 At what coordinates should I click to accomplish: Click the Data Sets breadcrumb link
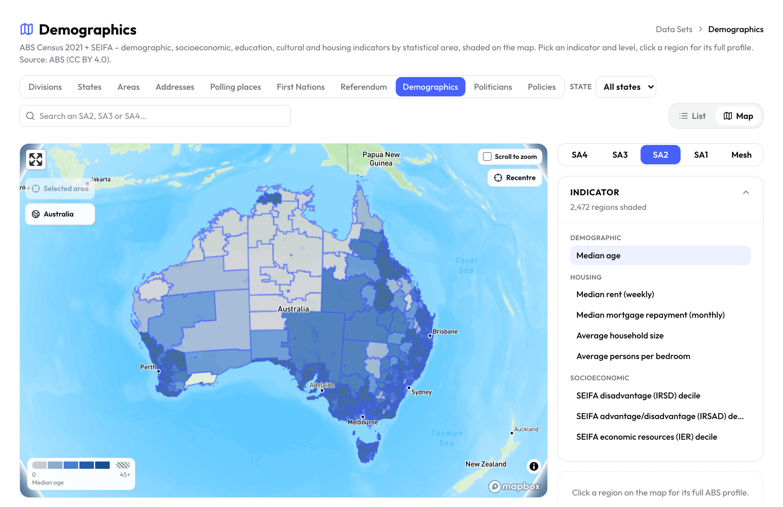pos(674,29)
